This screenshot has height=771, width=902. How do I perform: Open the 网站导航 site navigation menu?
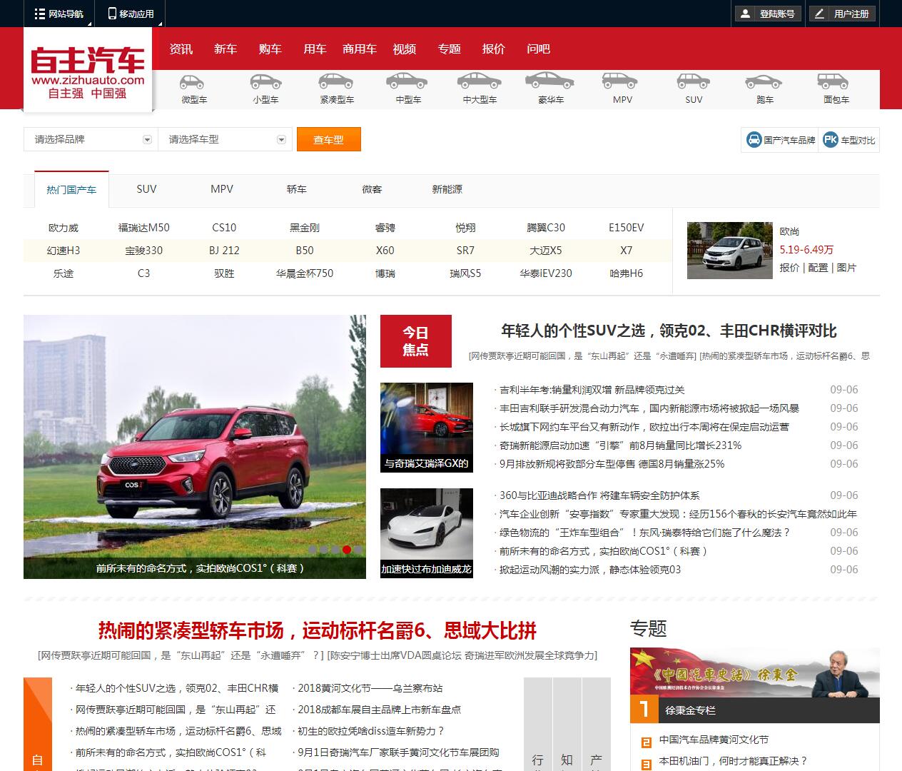pos(59,14)
